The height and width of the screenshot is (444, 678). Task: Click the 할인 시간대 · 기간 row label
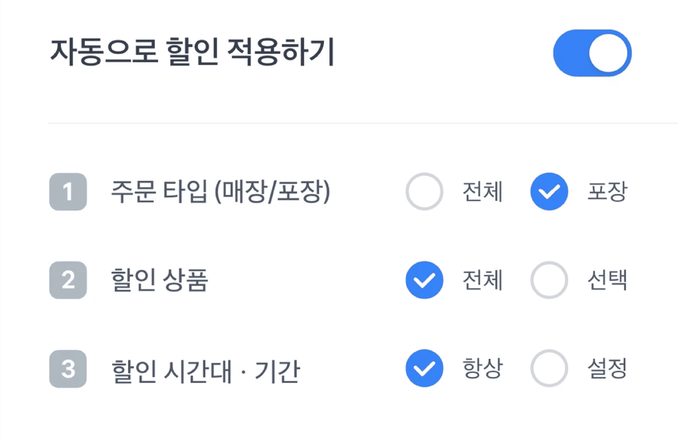coord(205,371)
